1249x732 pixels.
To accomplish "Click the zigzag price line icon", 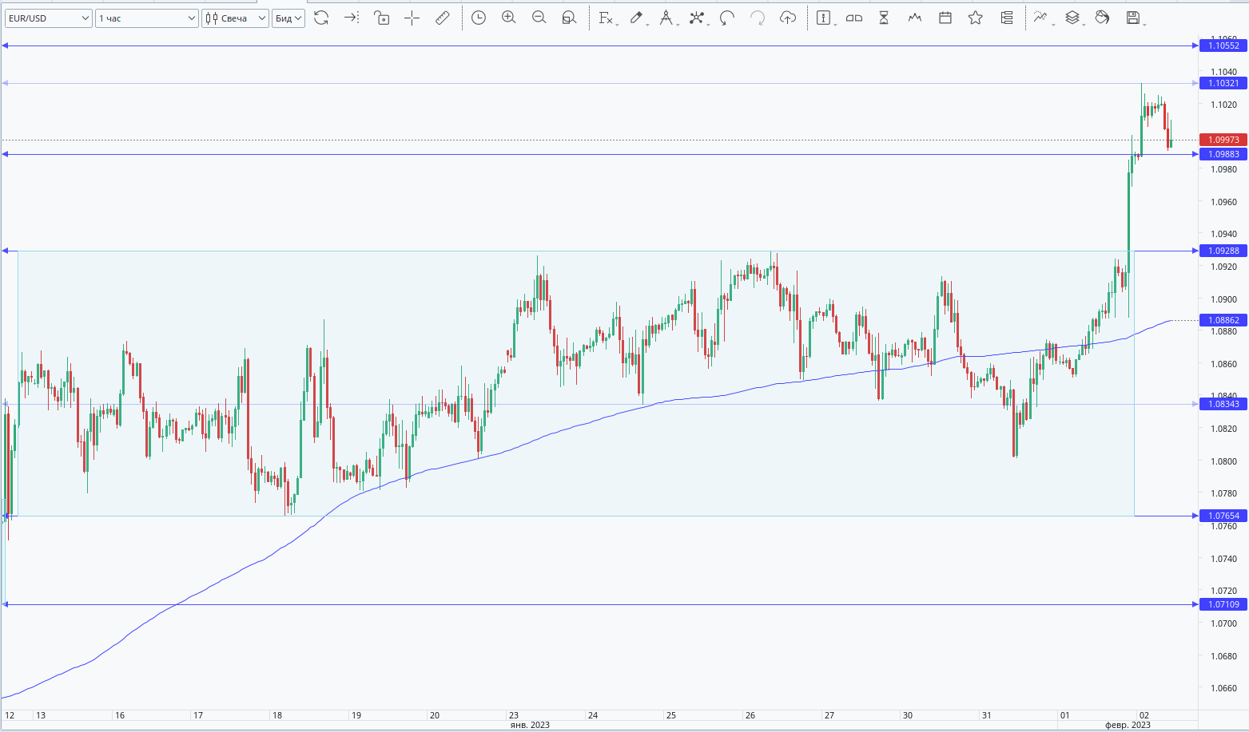I will 915,18.
